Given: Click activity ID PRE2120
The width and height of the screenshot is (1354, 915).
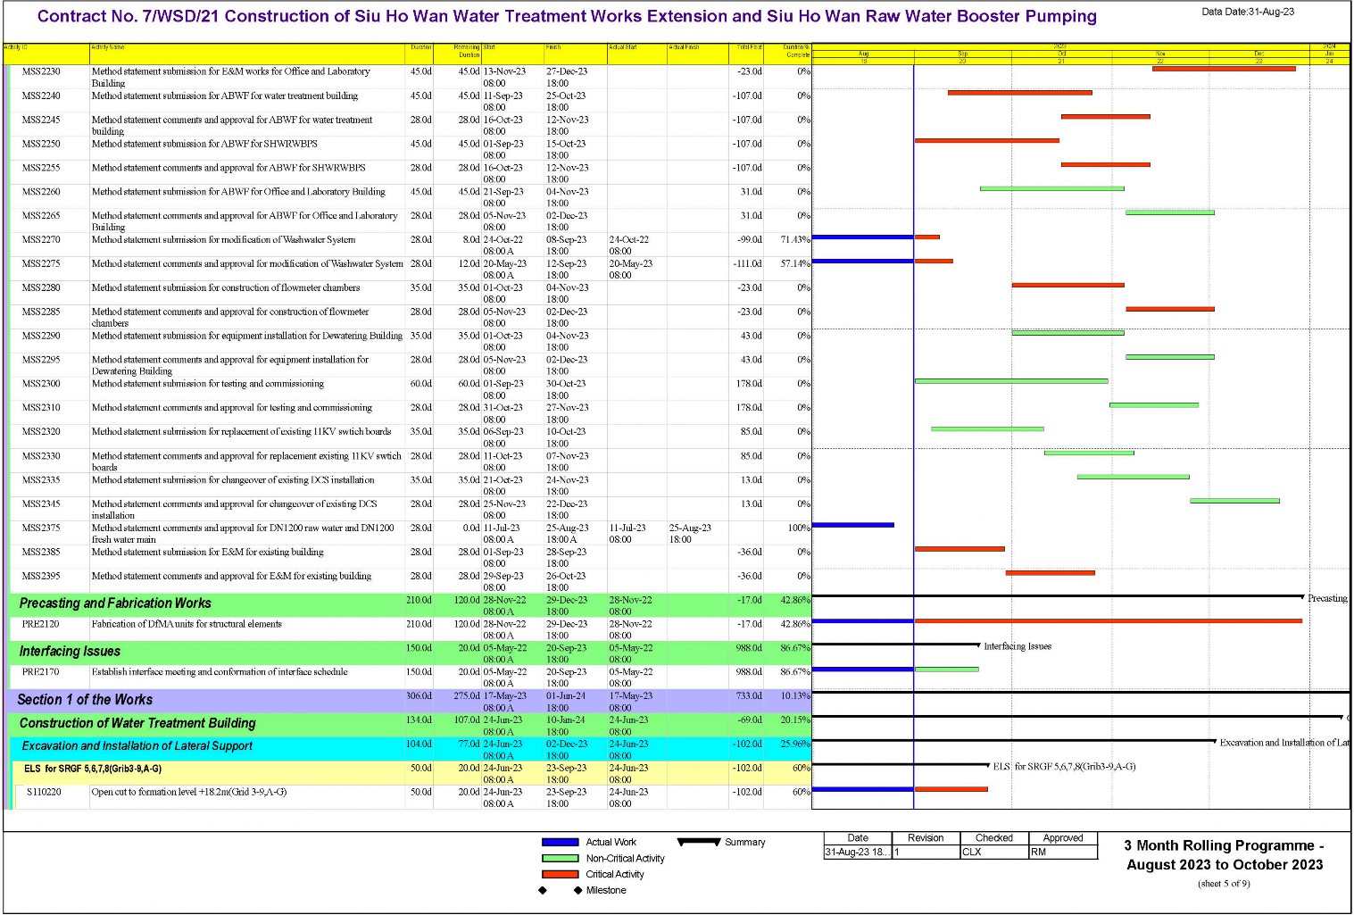Looking at the screenshot, I should click(x=40, y=624).
